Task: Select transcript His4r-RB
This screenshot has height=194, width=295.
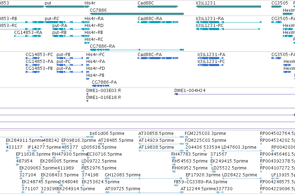Action: click(x=87, y=36)
